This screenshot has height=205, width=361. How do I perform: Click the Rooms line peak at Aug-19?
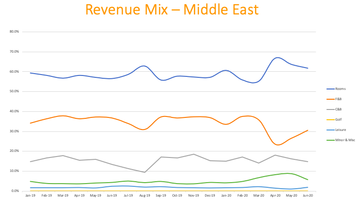coord(144,66)
